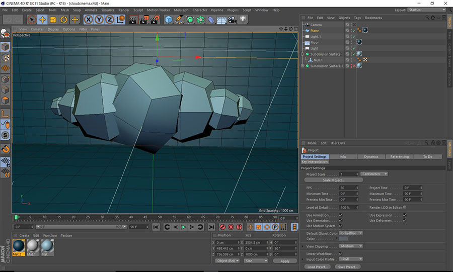
Task: Add a Camera object from toolbar
Action: click(232, 20)
